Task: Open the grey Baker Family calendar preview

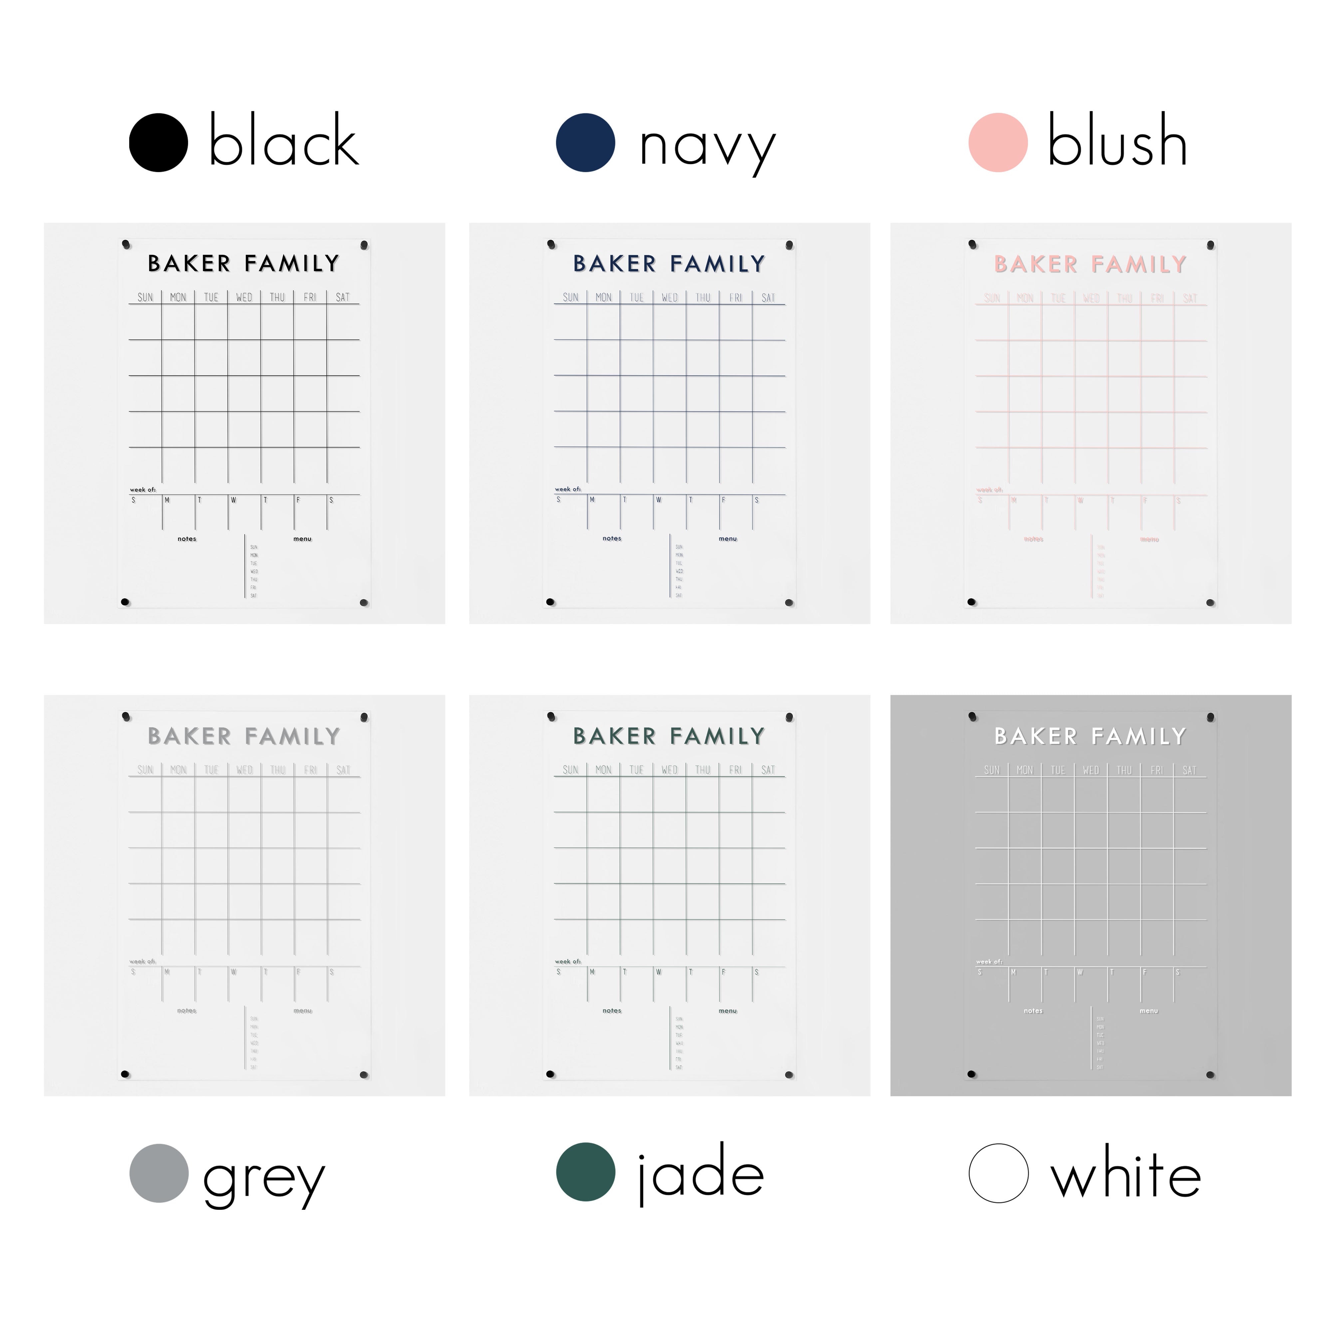Action: 244,895
